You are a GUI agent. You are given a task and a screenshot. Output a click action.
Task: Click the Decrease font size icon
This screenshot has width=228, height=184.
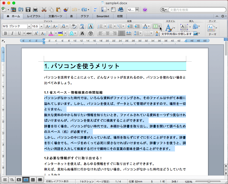pyautogui.click(x=55, y=26)
